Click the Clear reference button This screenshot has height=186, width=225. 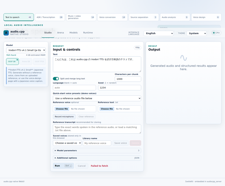(x=86, y=117)
